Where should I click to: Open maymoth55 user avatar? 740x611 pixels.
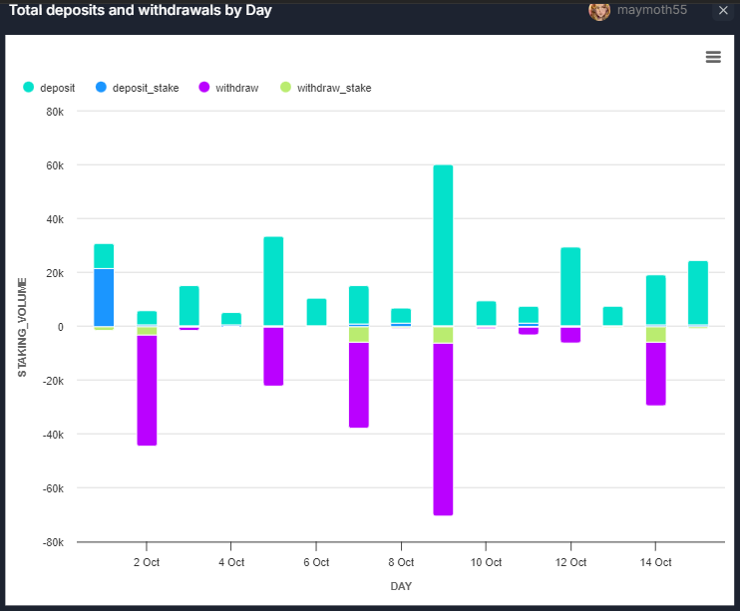pyautogui.click(x=599, y=11)
